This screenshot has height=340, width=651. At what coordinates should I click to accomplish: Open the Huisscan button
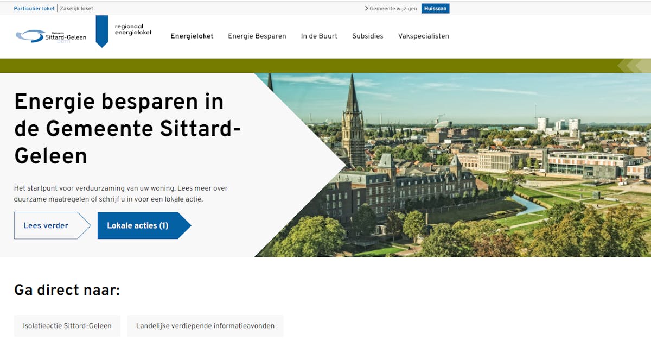tap(435, 9)
